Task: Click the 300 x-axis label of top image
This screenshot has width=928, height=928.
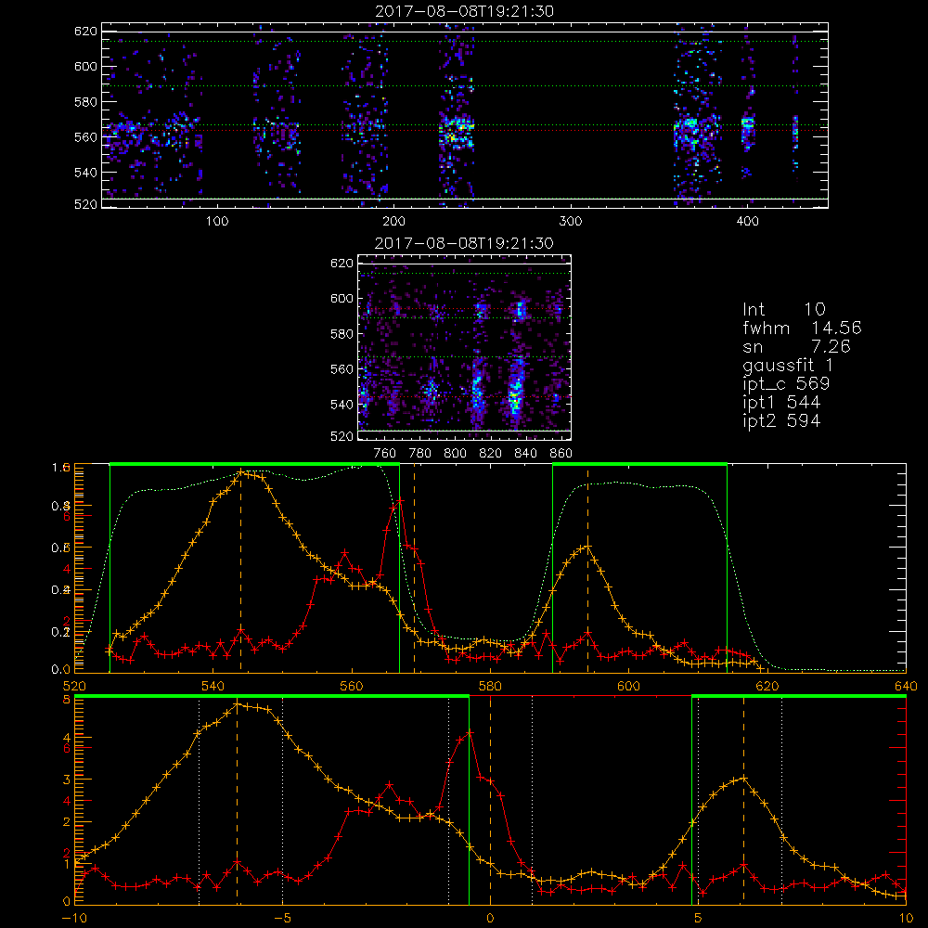Action: [x=571, y=222]
